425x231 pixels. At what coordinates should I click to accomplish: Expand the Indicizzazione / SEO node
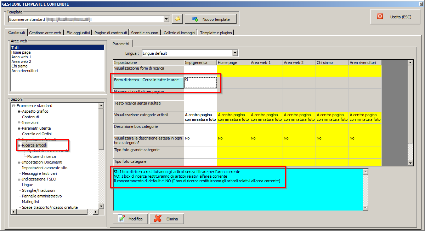pyautogui.click(x=19, y=179)
